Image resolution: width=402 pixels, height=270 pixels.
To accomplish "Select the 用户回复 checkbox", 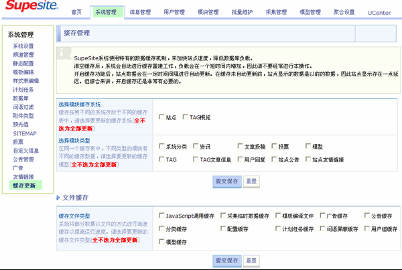I will (x=239, y=159).
